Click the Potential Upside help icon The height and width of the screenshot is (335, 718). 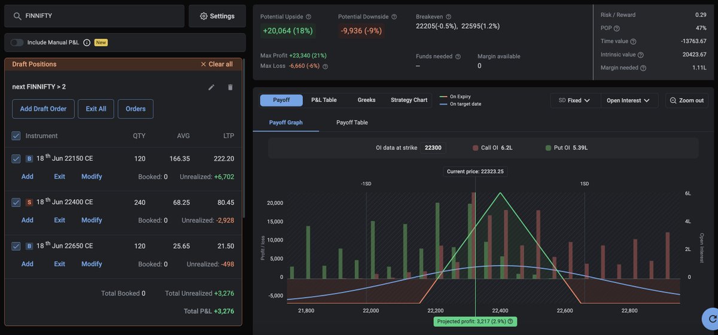pos(309,17)
